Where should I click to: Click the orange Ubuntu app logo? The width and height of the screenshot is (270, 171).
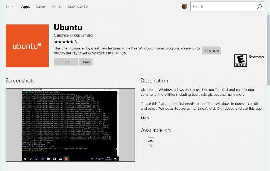27,46
